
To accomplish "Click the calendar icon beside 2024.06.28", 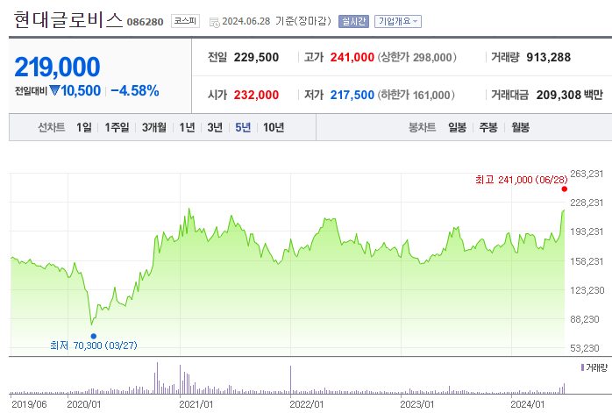I will tap(214, 22).
